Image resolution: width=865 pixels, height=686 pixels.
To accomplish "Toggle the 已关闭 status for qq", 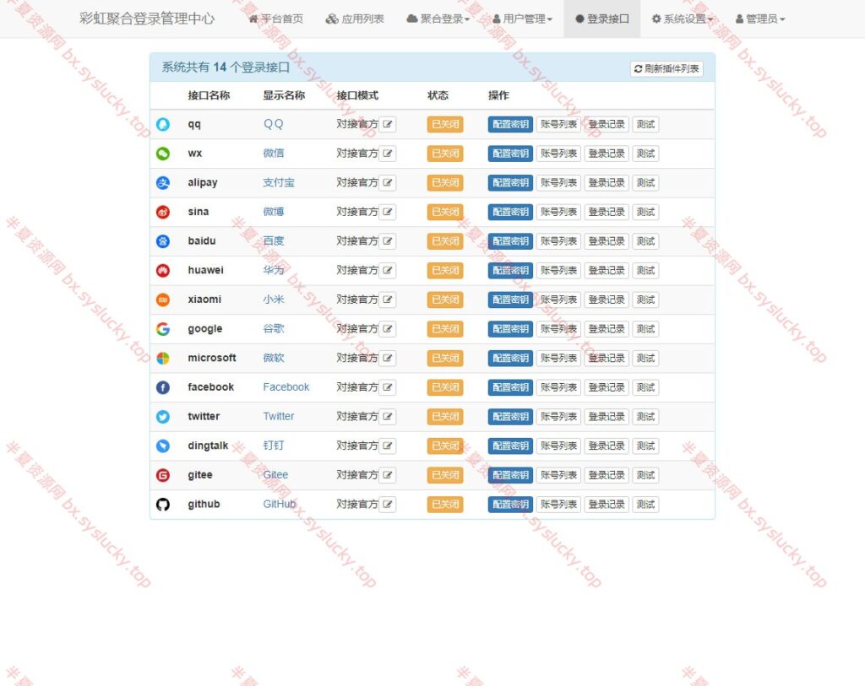I will point(445,125).
